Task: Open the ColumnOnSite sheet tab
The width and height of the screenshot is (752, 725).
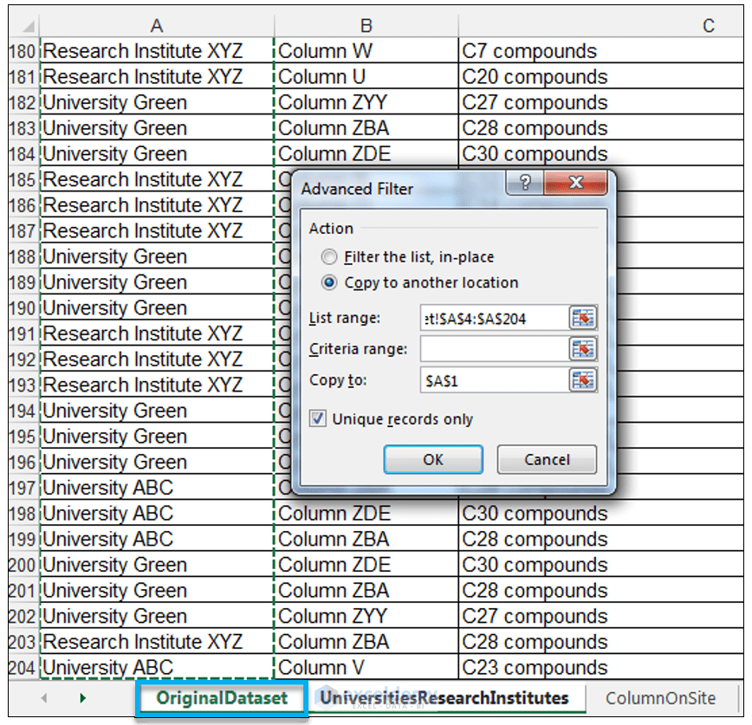Action: pyautogui.click(x=660, y=696)
